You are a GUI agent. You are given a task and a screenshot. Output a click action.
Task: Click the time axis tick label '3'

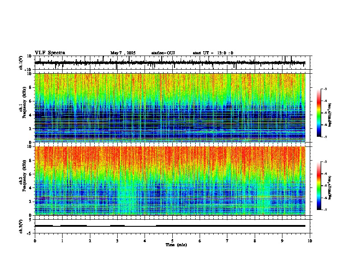click(117, 241)
